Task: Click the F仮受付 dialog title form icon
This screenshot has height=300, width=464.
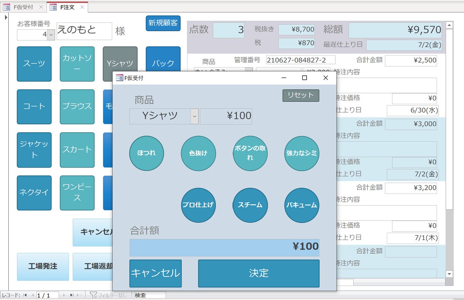Action: tap(119, 78)
